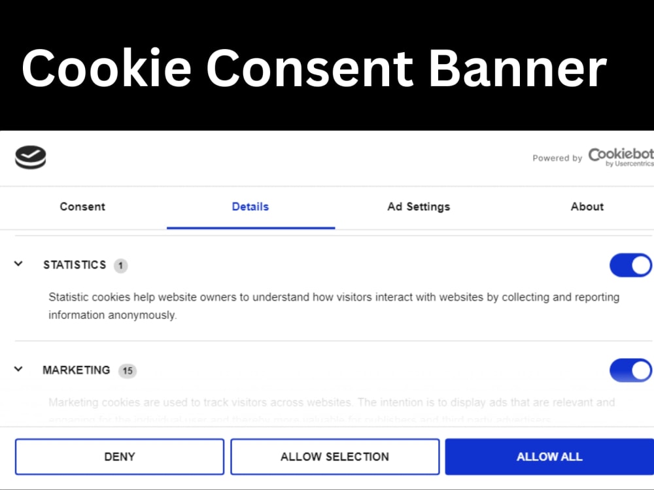Click the STATISTICS section heading
The image size is (654, 490).
point(75,265)
